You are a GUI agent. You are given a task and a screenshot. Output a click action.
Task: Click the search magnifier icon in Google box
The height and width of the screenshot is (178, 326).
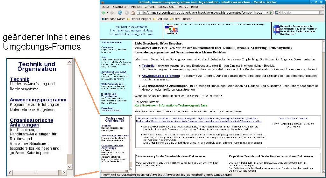point(322,13)
